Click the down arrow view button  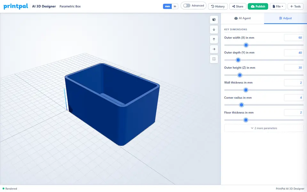(214, 29)
